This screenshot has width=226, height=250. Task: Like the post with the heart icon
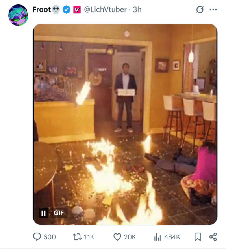point(117,237)
